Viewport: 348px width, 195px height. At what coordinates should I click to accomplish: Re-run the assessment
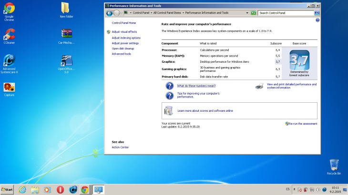coord(303,124)
